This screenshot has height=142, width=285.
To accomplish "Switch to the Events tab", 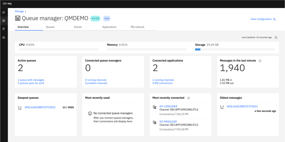I will [85, 27].
